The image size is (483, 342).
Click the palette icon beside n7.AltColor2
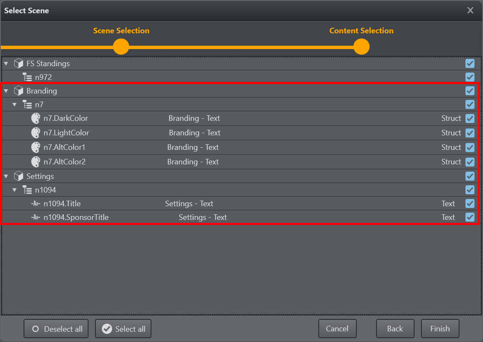pos(36,162)
